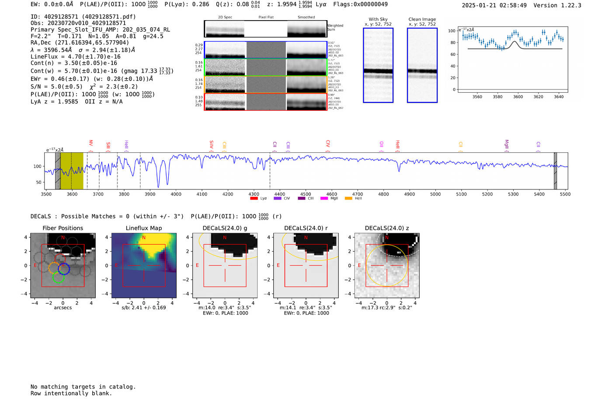This screenshot has width=612, height=417.
Task: Click the hatched gray band at the spectrum's right end
Action: [x=555, y=171]
